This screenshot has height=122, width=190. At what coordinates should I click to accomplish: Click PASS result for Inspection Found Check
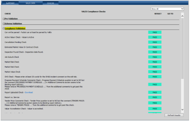[155, 52]
